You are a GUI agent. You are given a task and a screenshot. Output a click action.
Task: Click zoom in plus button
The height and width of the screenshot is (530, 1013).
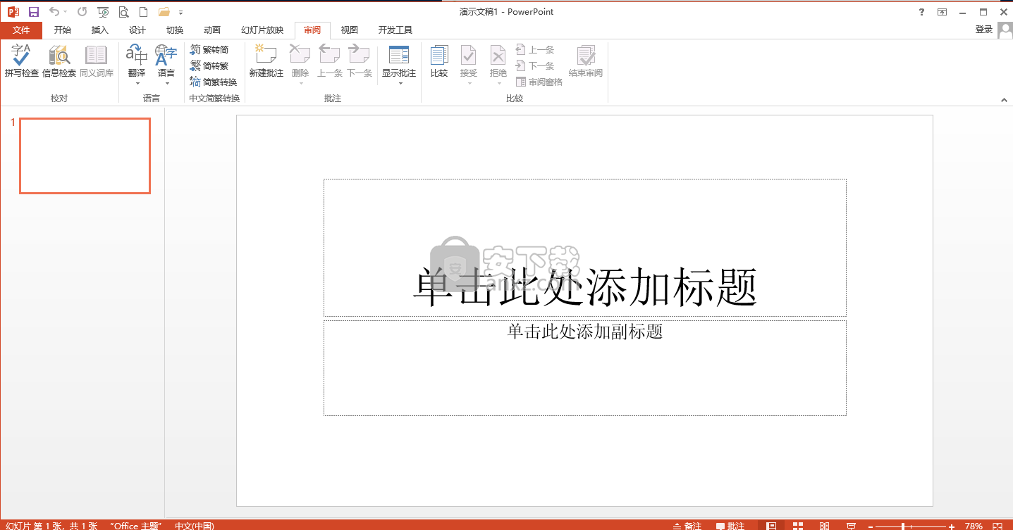952,526
